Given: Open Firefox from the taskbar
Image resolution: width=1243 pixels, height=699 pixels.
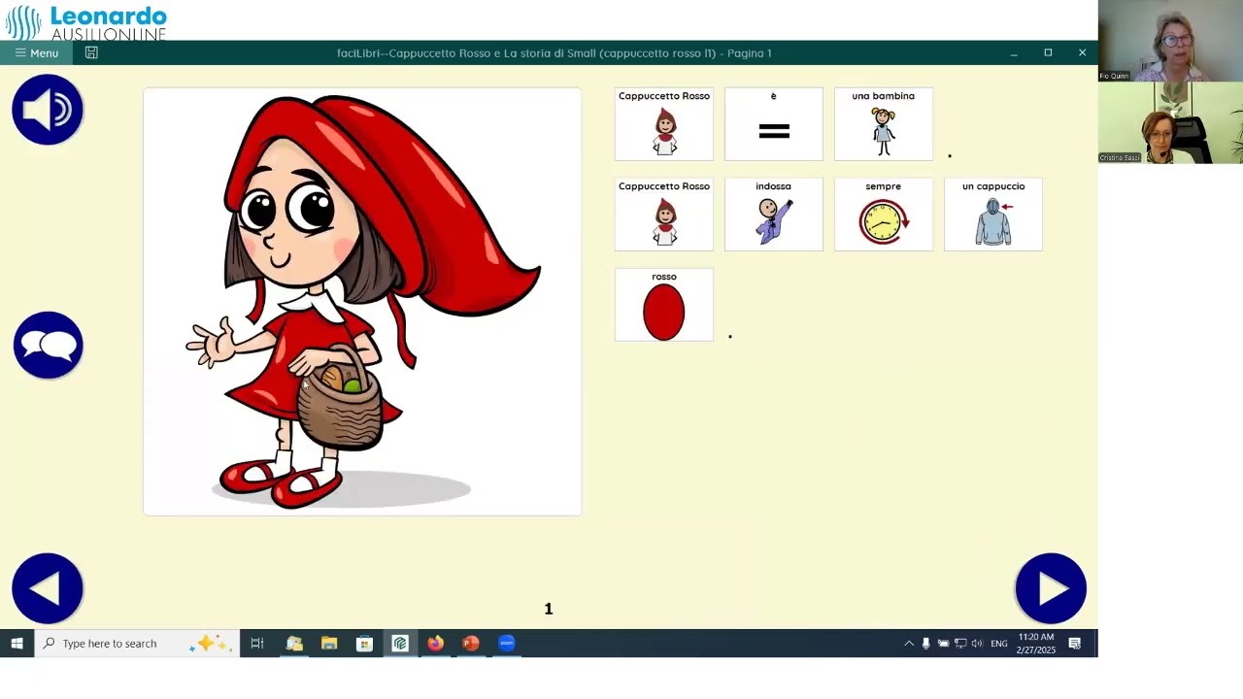Looking at the screenshot, I should click(435, 643).
